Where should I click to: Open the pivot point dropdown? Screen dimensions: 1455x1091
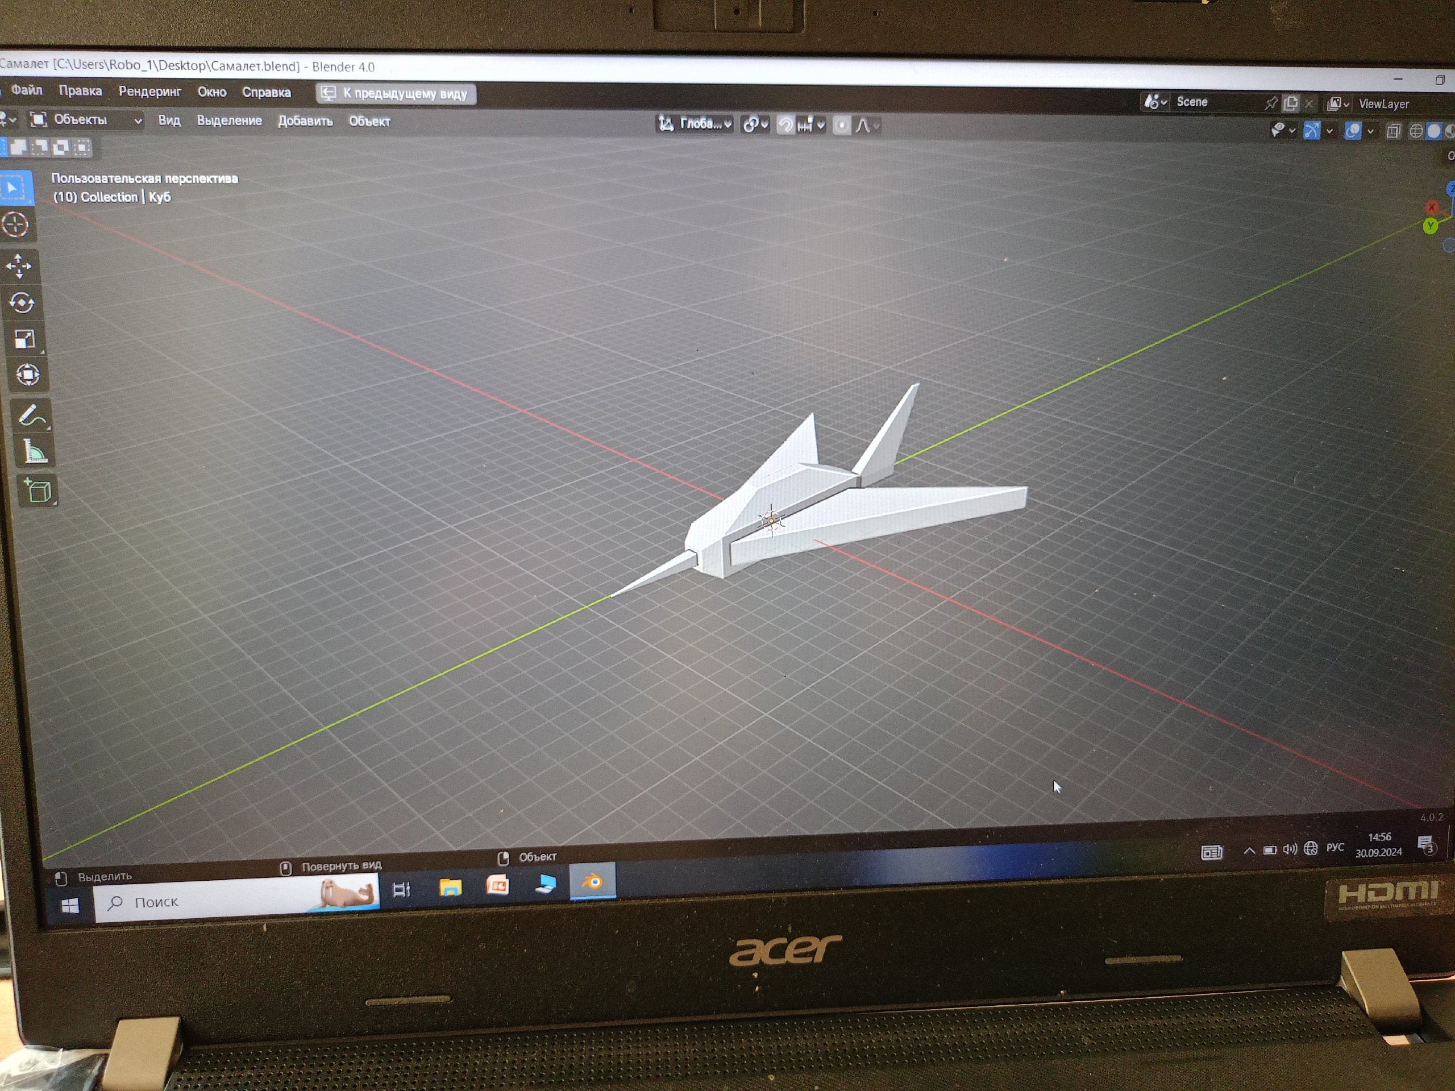coord(754,124)
